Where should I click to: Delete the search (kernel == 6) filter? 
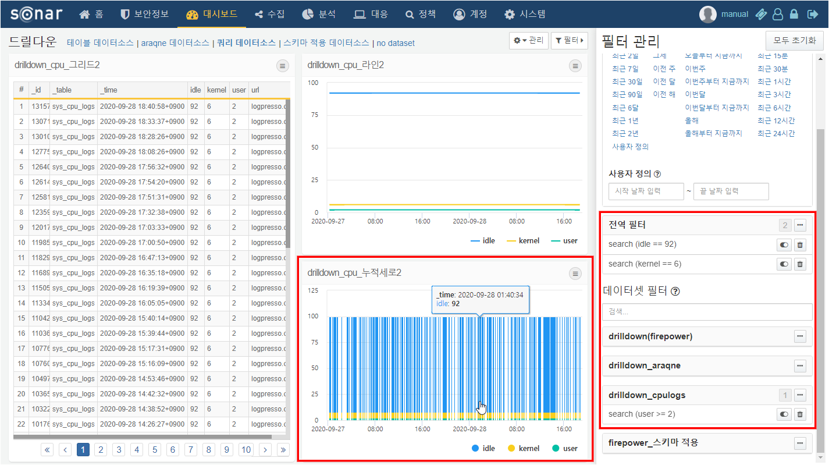point(800,264)
